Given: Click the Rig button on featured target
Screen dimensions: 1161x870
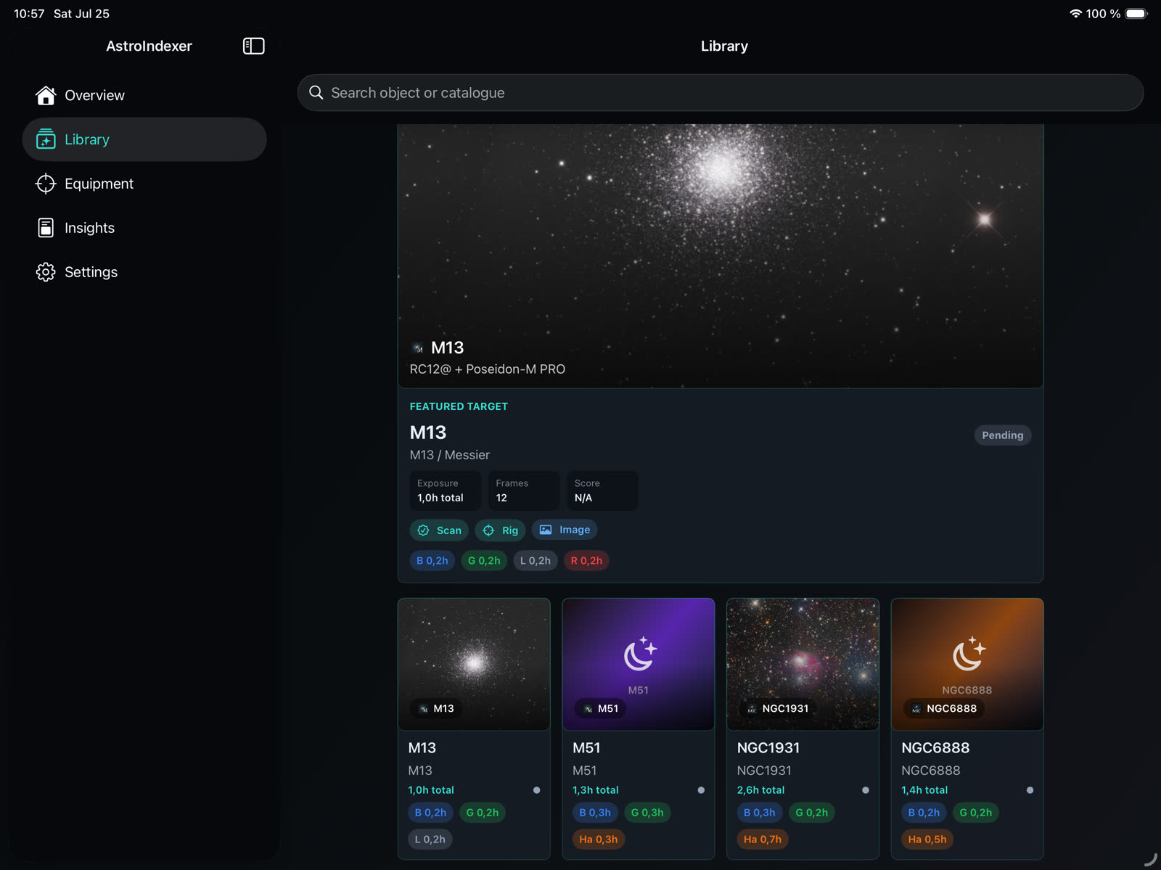Looking at the screenshot, I should coord(500,530).
